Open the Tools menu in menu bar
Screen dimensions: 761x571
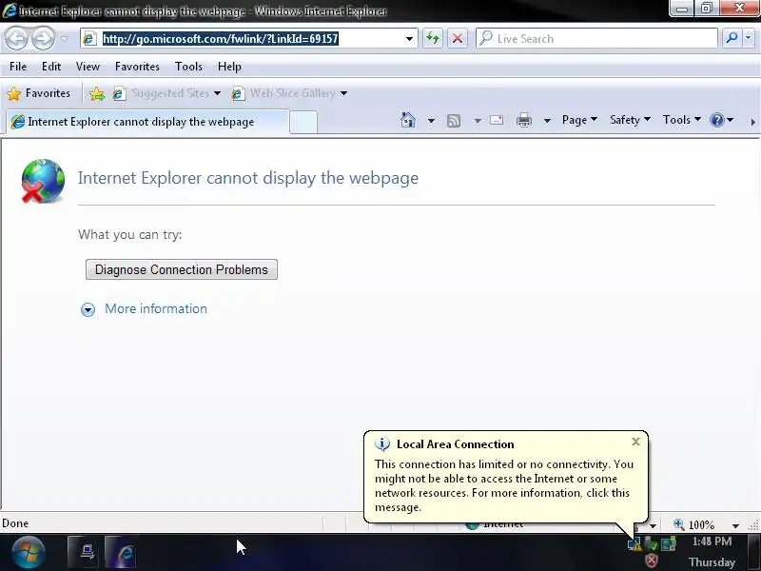pyautogui.click(x=188, y=67)
